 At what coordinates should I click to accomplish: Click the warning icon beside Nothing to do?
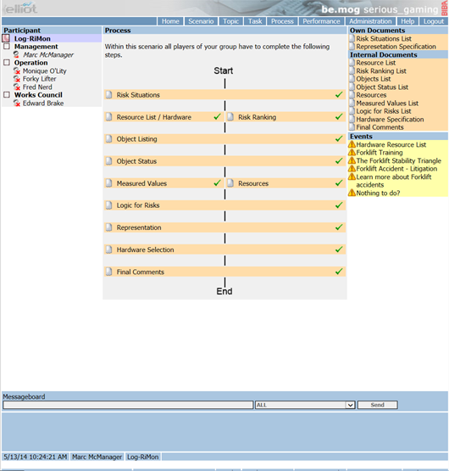coord(352,193)
